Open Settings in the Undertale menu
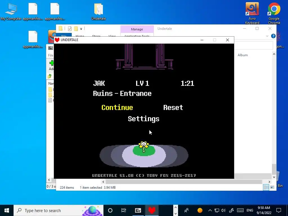Screen dimensions: 288x216 click(144, 119)
